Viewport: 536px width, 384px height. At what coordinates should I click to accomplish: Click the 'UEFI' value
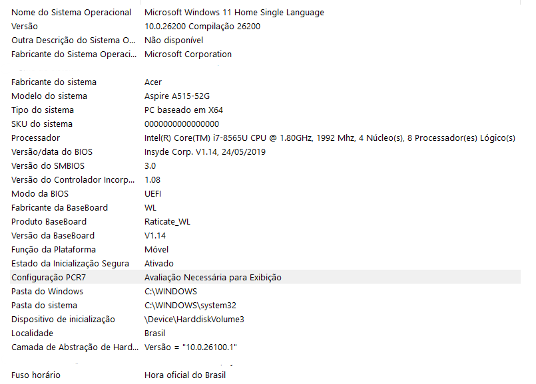152,194
